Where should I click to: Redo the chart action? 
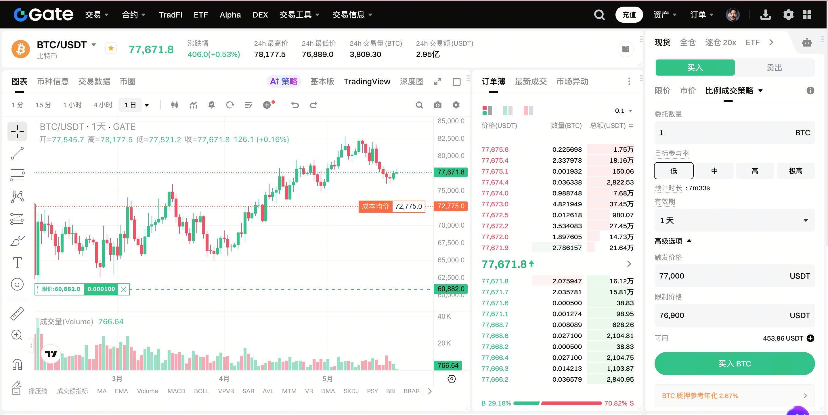point(313,105)
